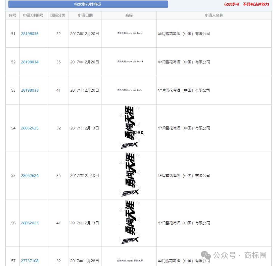Click applicant 华润雪花啤酒 in row 51
Screen dimensions: 275x266
tap(184, 34)
